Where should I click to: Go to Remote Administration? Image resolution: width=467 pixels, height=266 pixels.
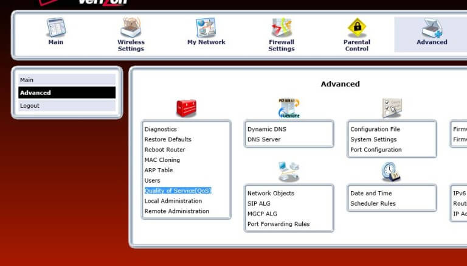click(x=176, y=211)
